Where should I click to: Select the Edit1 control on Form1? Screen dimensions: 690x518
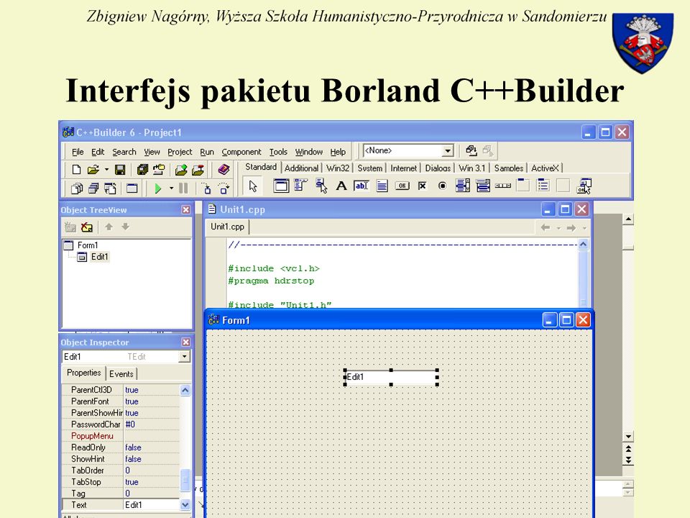pyautogui.click(x=391, y=377)
